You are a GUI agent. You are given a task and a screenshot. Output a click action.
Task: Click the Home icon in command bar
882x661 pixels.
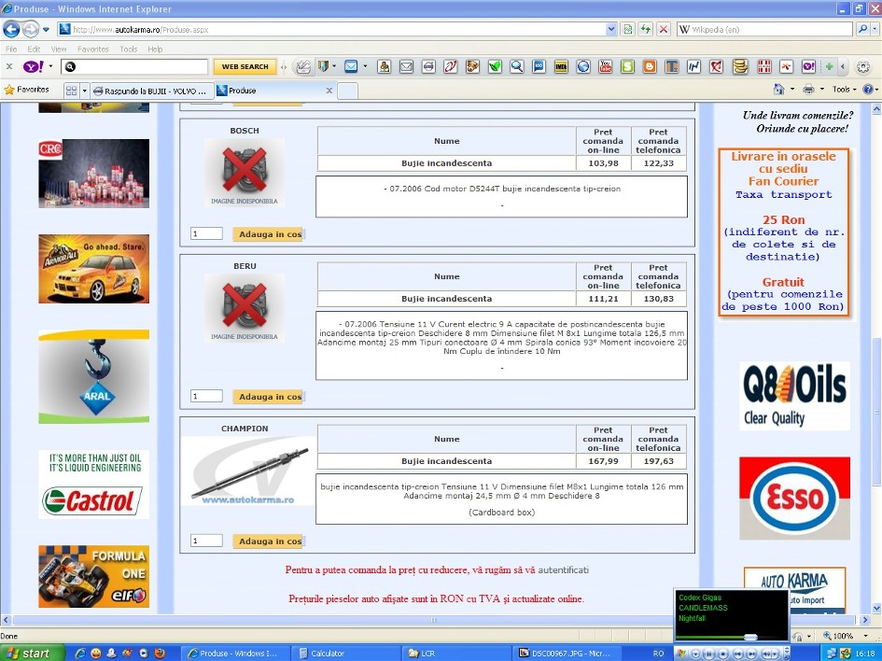[x=779, y=89]
